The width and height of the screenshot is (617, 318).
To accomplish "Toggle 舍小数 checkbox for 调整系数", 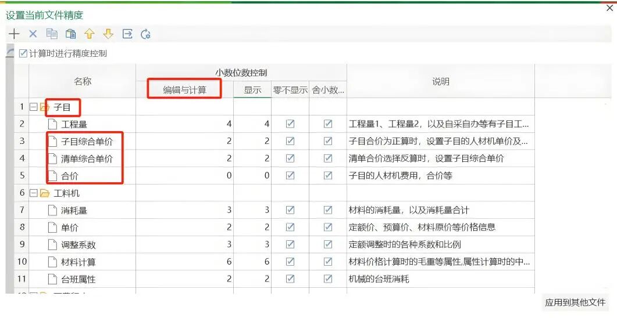I will [328, 244].
